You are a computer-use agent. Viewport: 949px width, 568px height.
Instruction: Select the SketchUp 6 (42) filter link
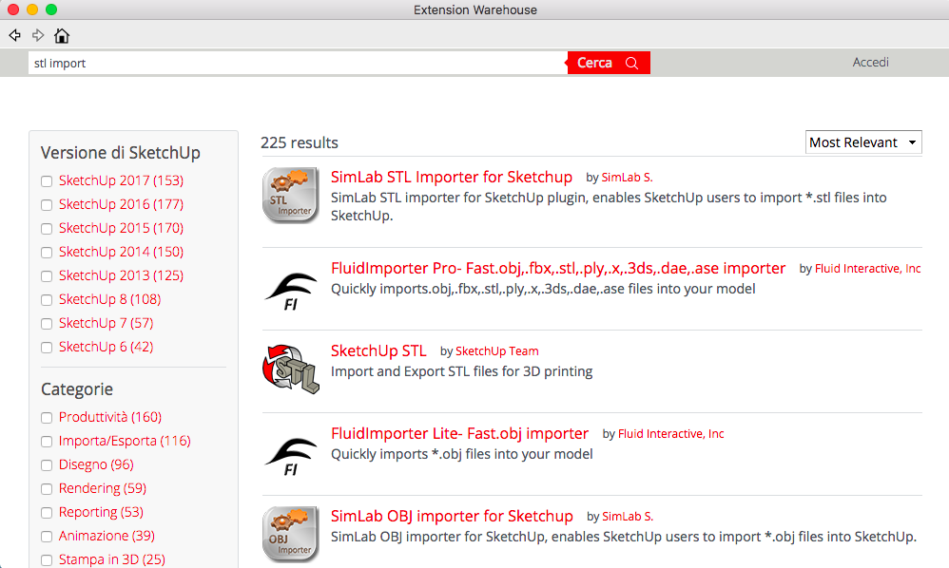point(106,347)
